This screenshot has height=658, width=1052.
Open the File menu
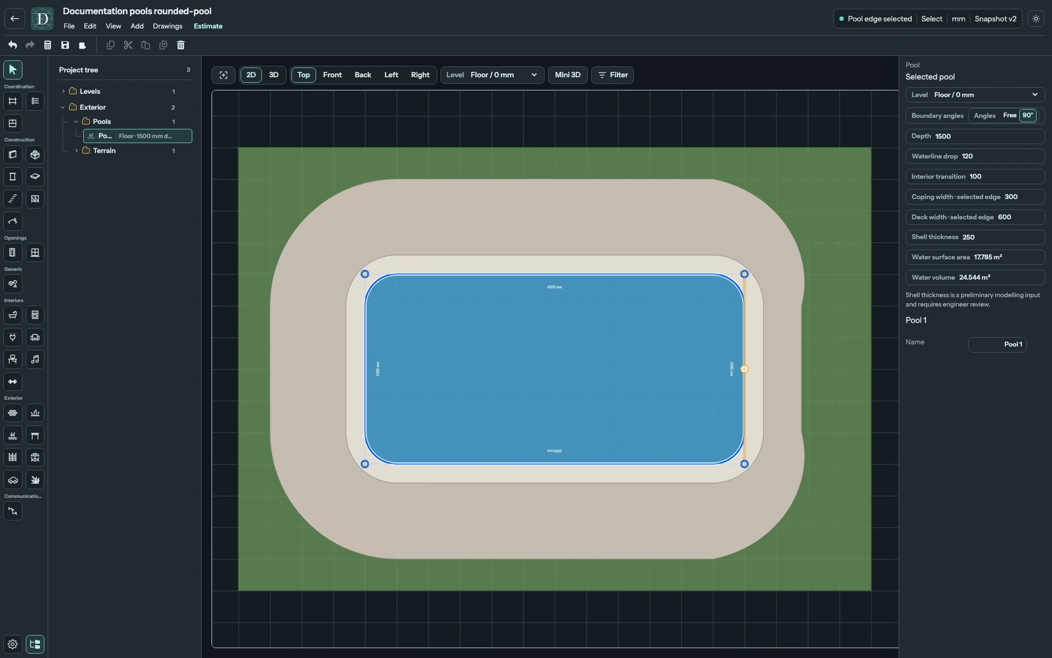69,26
